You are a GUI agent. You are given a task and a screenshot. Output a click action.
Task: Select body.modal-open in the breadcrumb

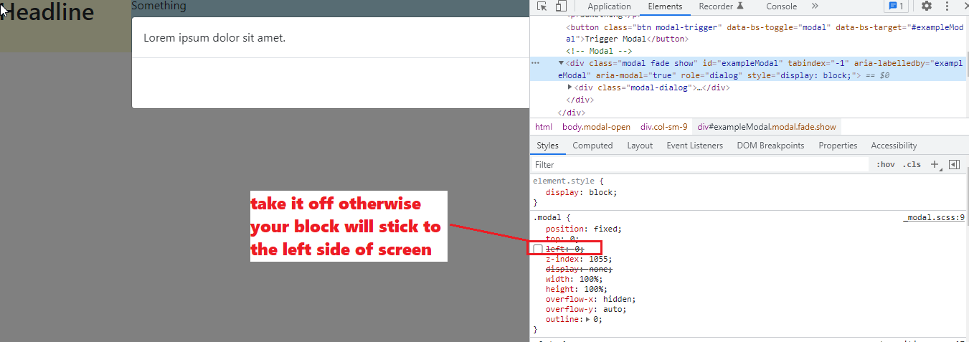pyautogui.click(x=596, y=127)
